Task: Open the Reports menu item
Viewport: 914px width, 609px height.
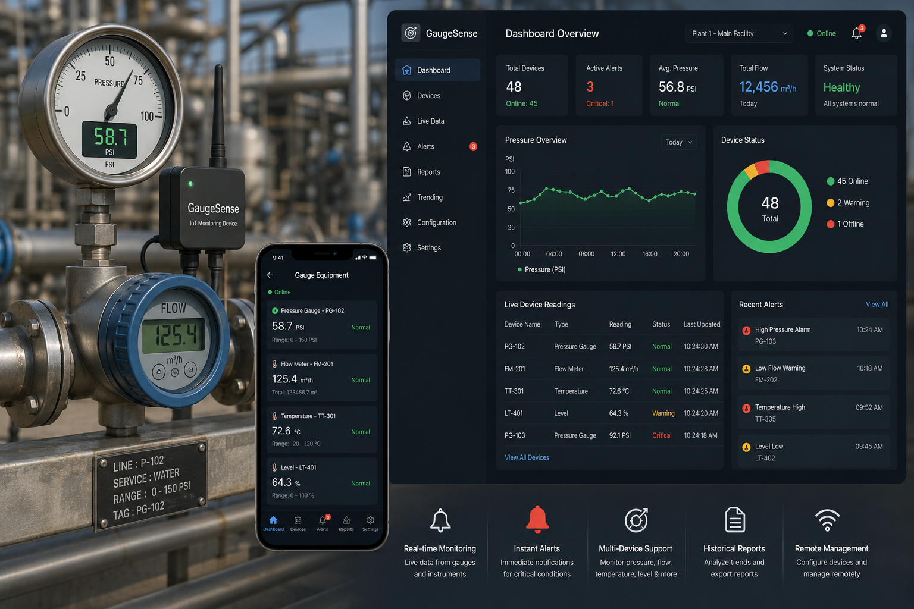Action: point(437,172)
